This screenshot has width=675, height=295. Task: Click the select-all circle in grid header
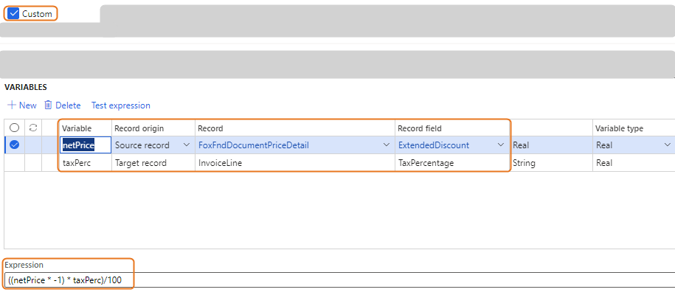[x=14, y=128]
